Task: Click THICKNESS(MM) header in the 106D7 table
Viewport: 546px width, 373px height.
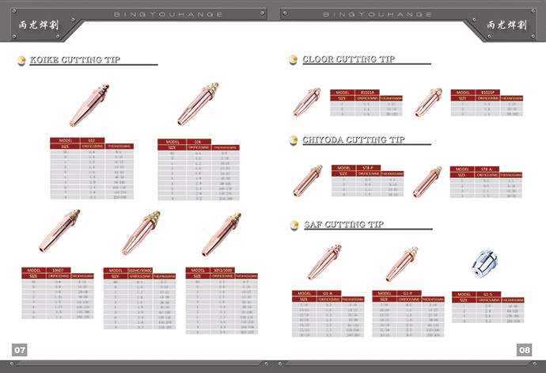Action: [x=82, y=276]
